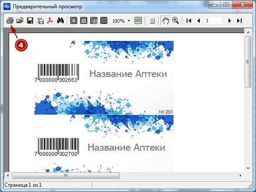The image size is (256, 192).
Task: Click the 100% zoom value field
Action: pyautogui.click(x=119, y=21)
